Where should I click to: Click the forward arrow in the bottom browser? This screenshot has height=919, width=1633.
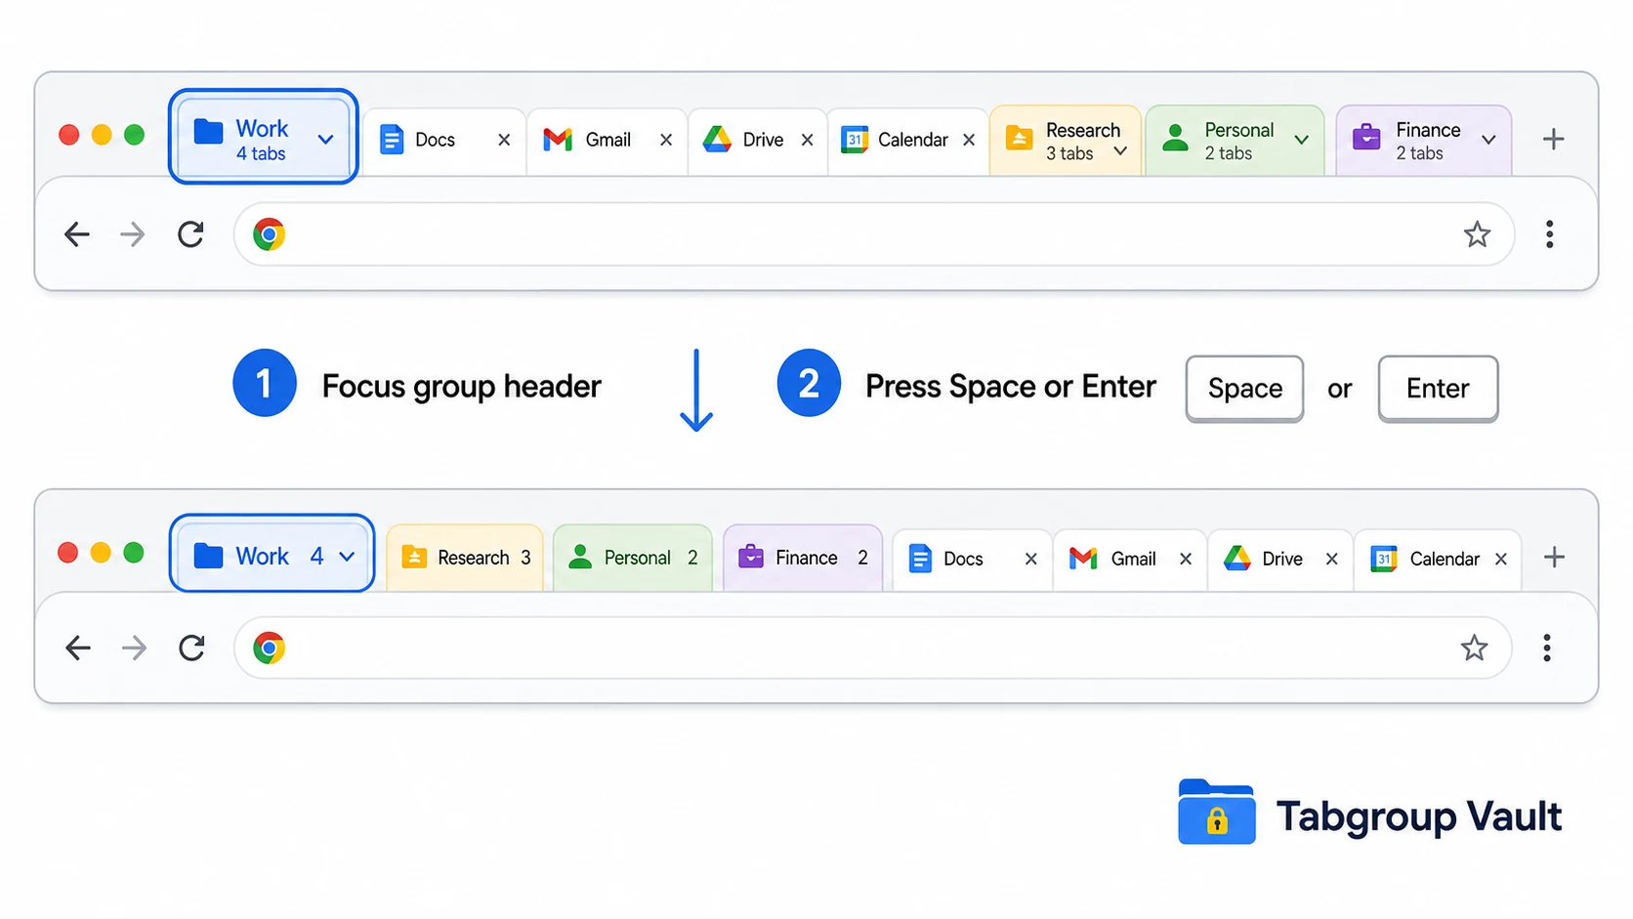pos(134,647)
